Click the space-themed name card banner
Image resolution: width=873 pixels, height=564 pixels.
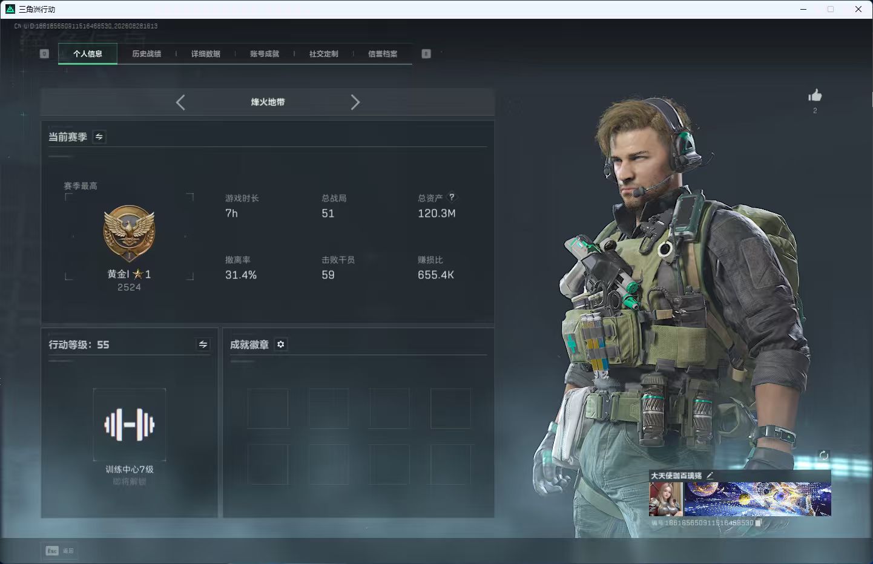[757, 499]
